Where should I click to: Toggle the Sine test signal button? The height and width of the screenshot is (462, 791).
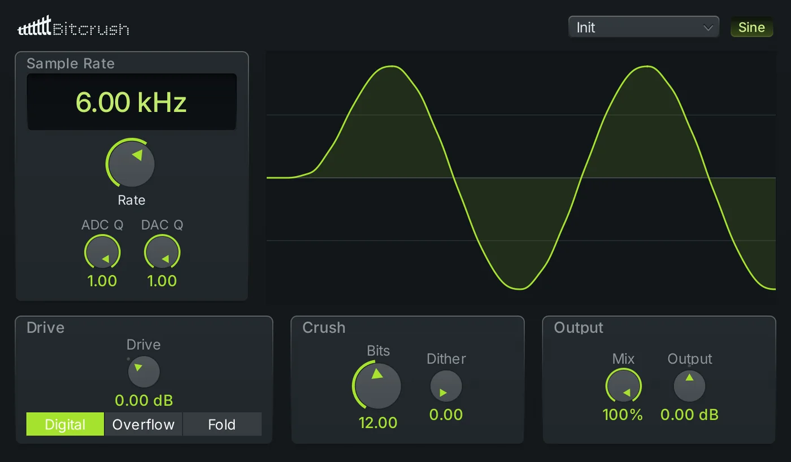tap(751, 27)
